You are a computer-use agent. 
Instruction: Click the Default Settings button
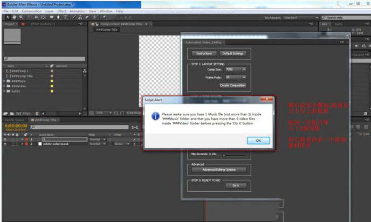coord(233,54)
